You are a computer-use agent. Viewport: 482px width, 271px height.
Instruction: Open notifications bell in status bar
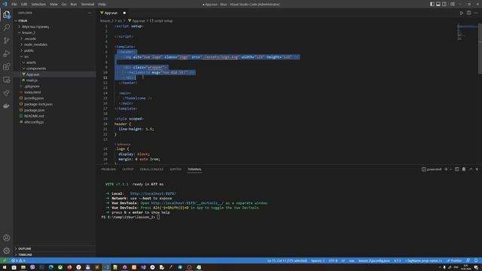[476, 260]
